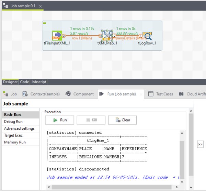The width and height of the screenshot is (206, 191).
Task: Select Memory Run option
Action: [x=15, y=142]
